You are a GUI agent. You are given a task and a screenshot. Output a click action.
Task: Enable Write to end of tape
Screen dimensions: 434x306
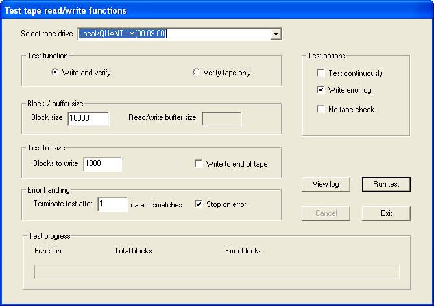point(199,164)
